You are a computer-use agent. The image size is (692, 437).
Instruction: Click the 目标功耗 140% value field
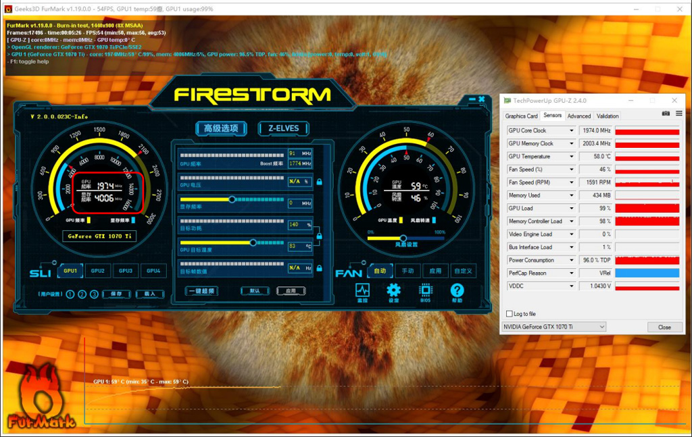tap(300, 225)
